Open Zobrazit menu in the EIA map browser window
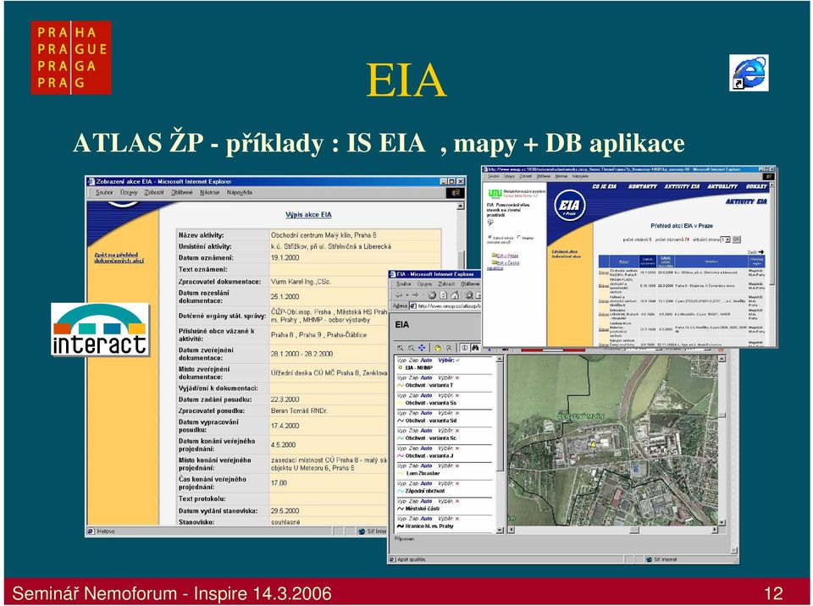 [446, 284]
